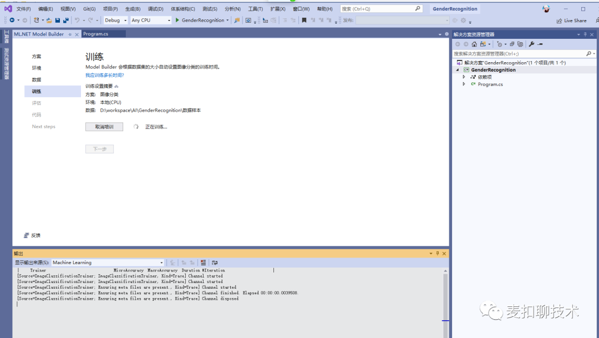The height and width of the screenshot is (338, 599).
Task: Select solution 'GenderRecognition' root tree item
Action: (x=515, y=63)
